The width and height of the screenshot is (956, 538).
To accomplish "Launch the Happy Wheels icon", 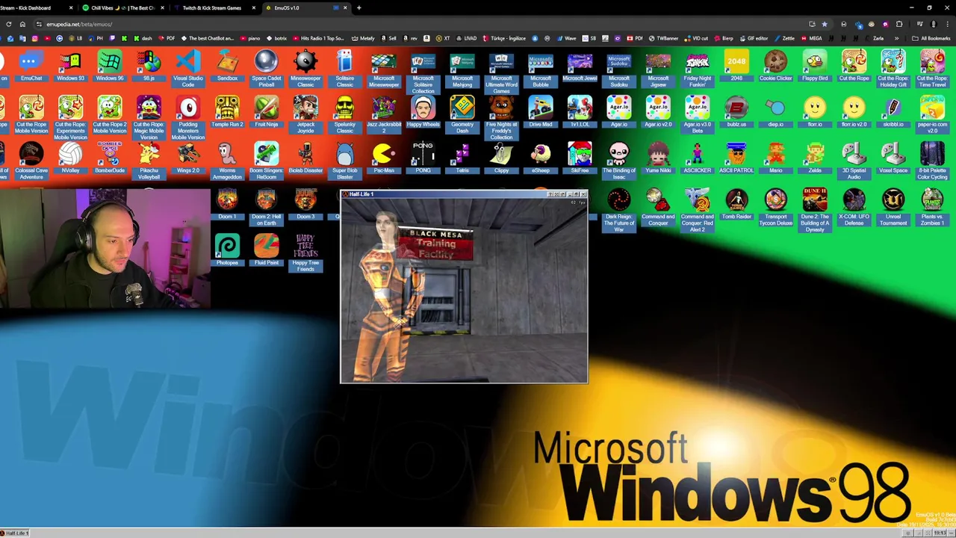I will point(423,112).
